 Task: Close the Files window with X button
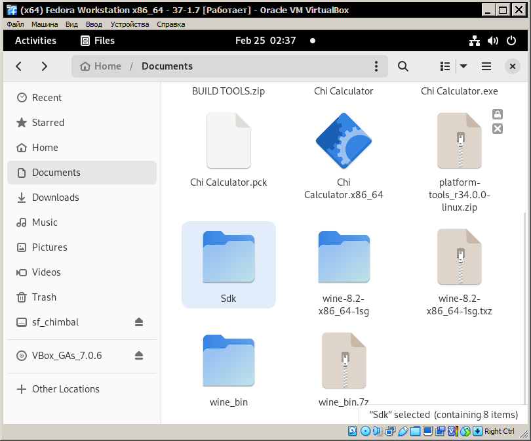tap(513, 66)
